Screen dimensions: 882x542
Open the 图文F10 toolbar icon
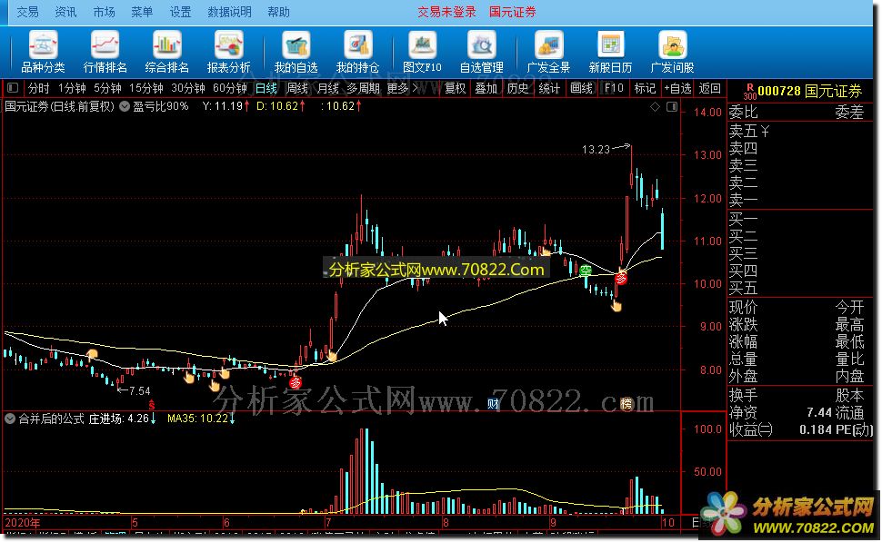(x=423, y=53)
